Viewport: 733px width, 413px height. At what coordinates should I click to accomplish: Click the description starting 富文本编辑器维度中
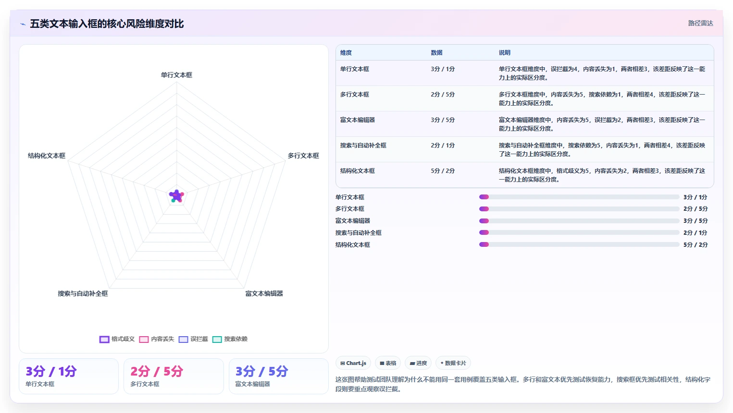pyautogui.click(x=602, y=124)
